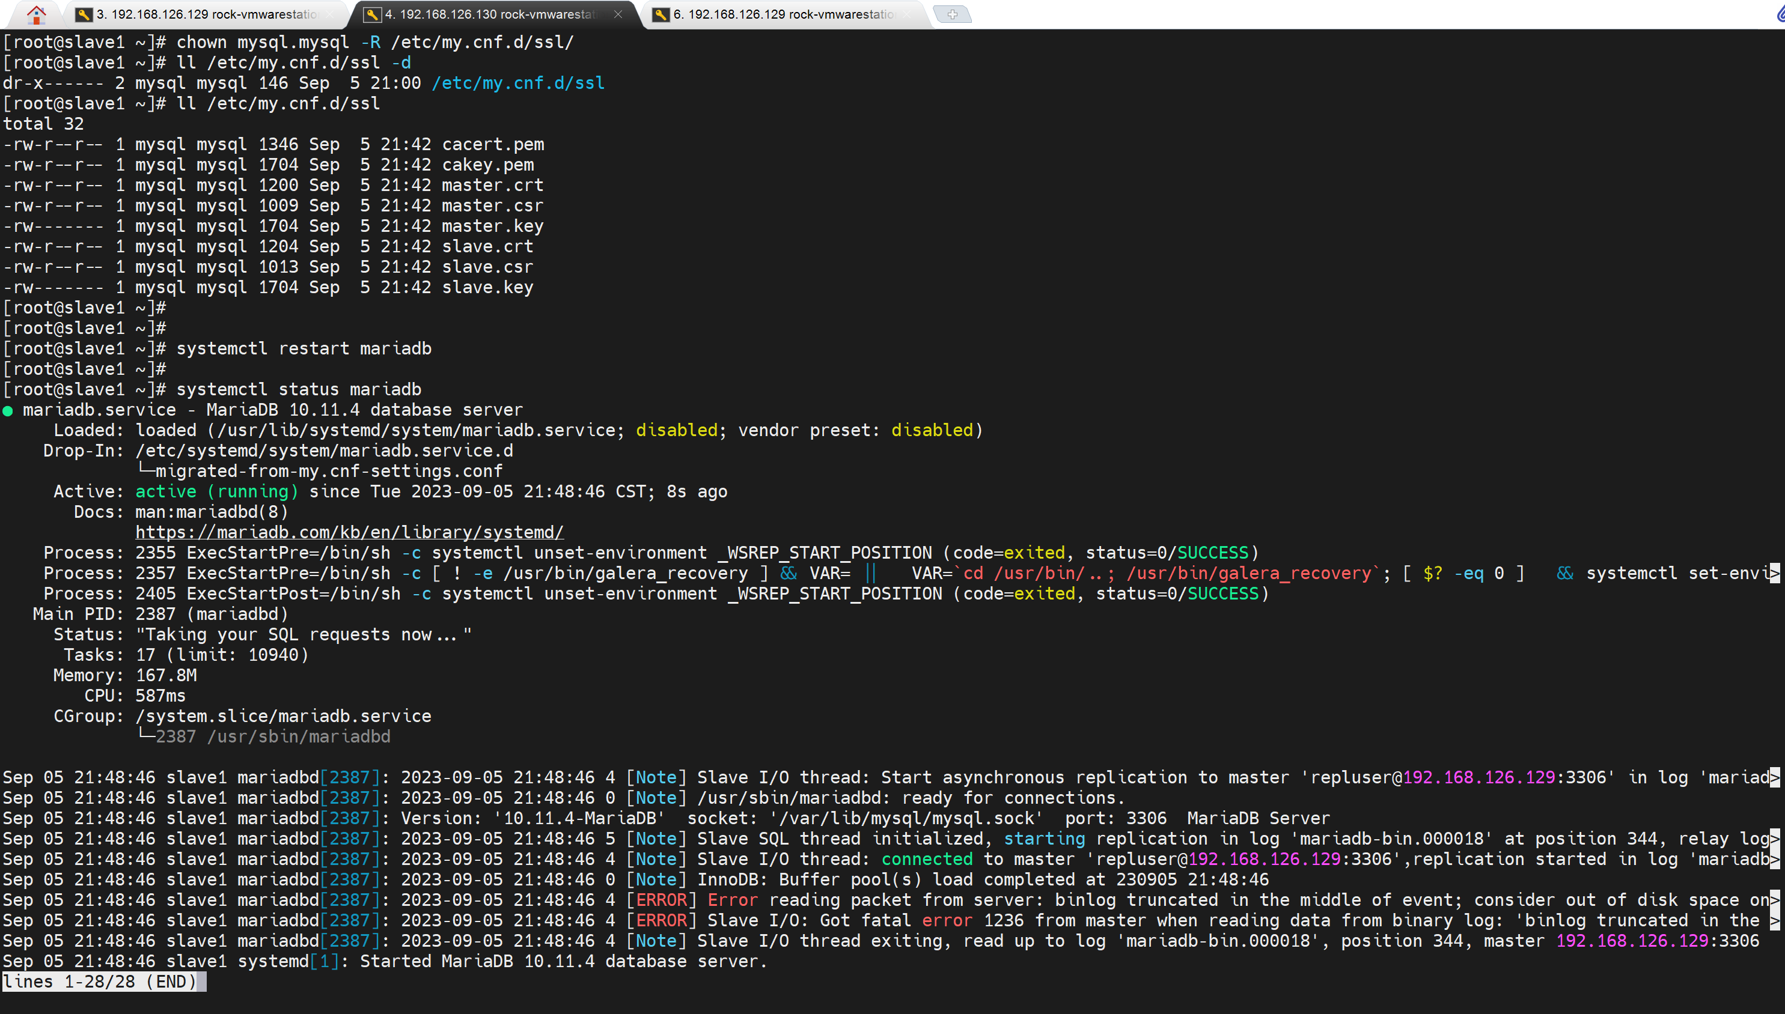Open the mariadb.com/kb/en/library/systemd link
This screenshot has width=1785, height=1014.
coord(350,533)
